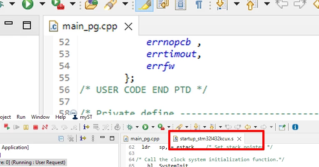
Task: Toggle Instruction Stepping Mode in the main debug toolbar
Action: click(x=86, y=127)
